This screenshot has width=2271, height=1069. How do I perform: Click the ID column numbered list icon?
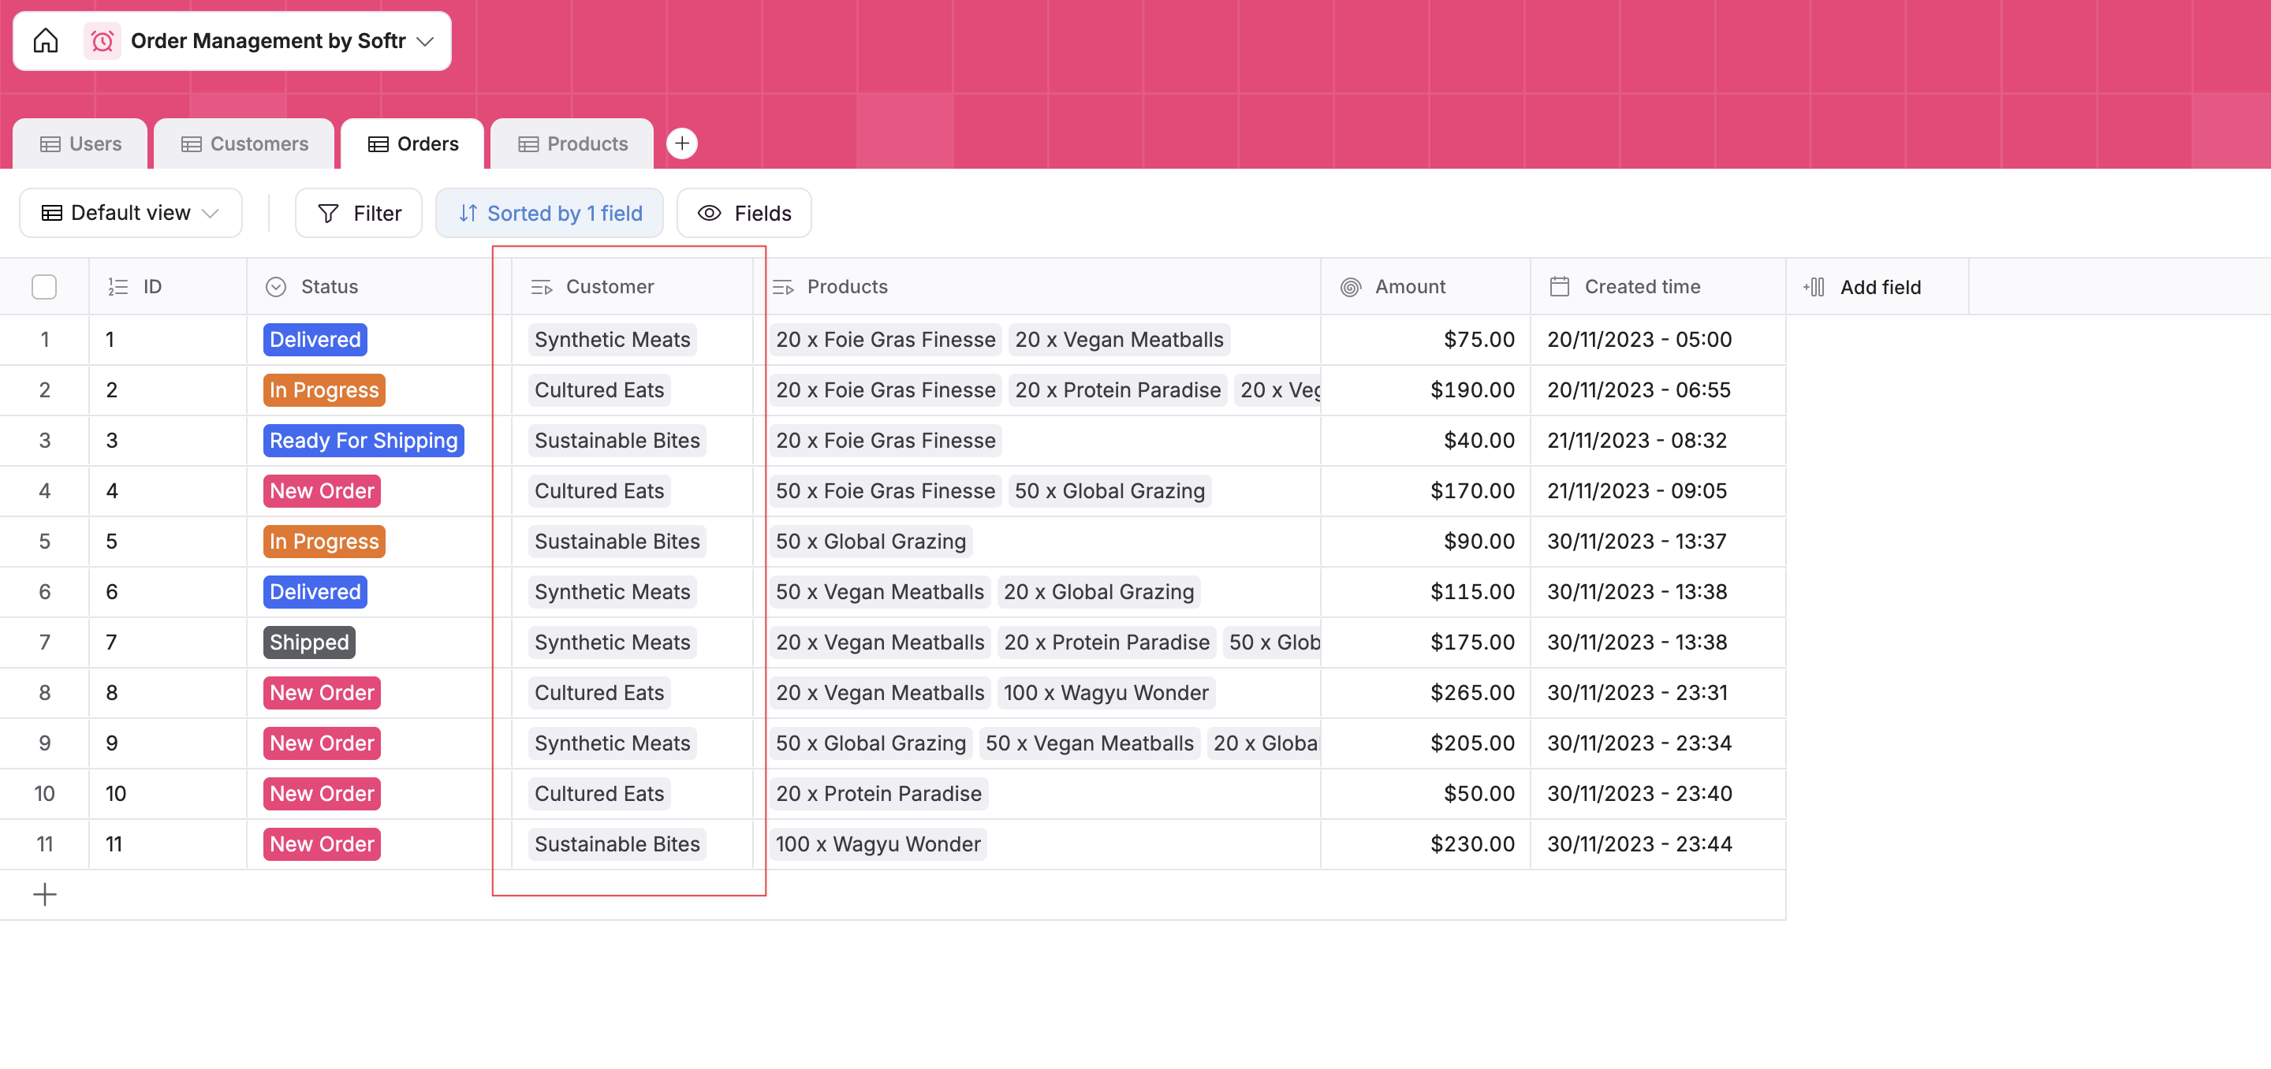[118, 286]
